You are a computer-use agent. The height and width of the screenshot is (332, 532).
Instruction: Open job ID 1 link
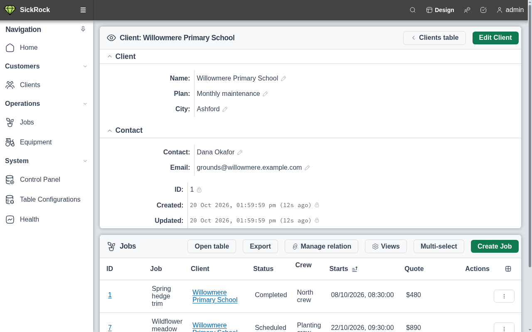pyautogui.click(x=110, y=295)
